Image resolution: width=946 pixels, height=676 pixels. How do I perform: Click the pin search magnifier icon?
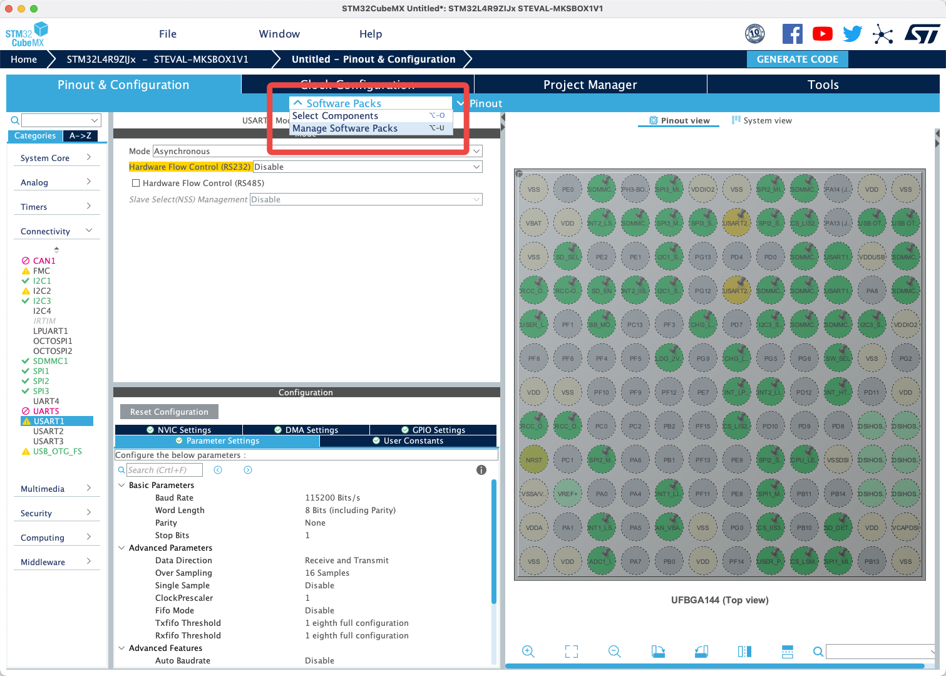(818, 652)
